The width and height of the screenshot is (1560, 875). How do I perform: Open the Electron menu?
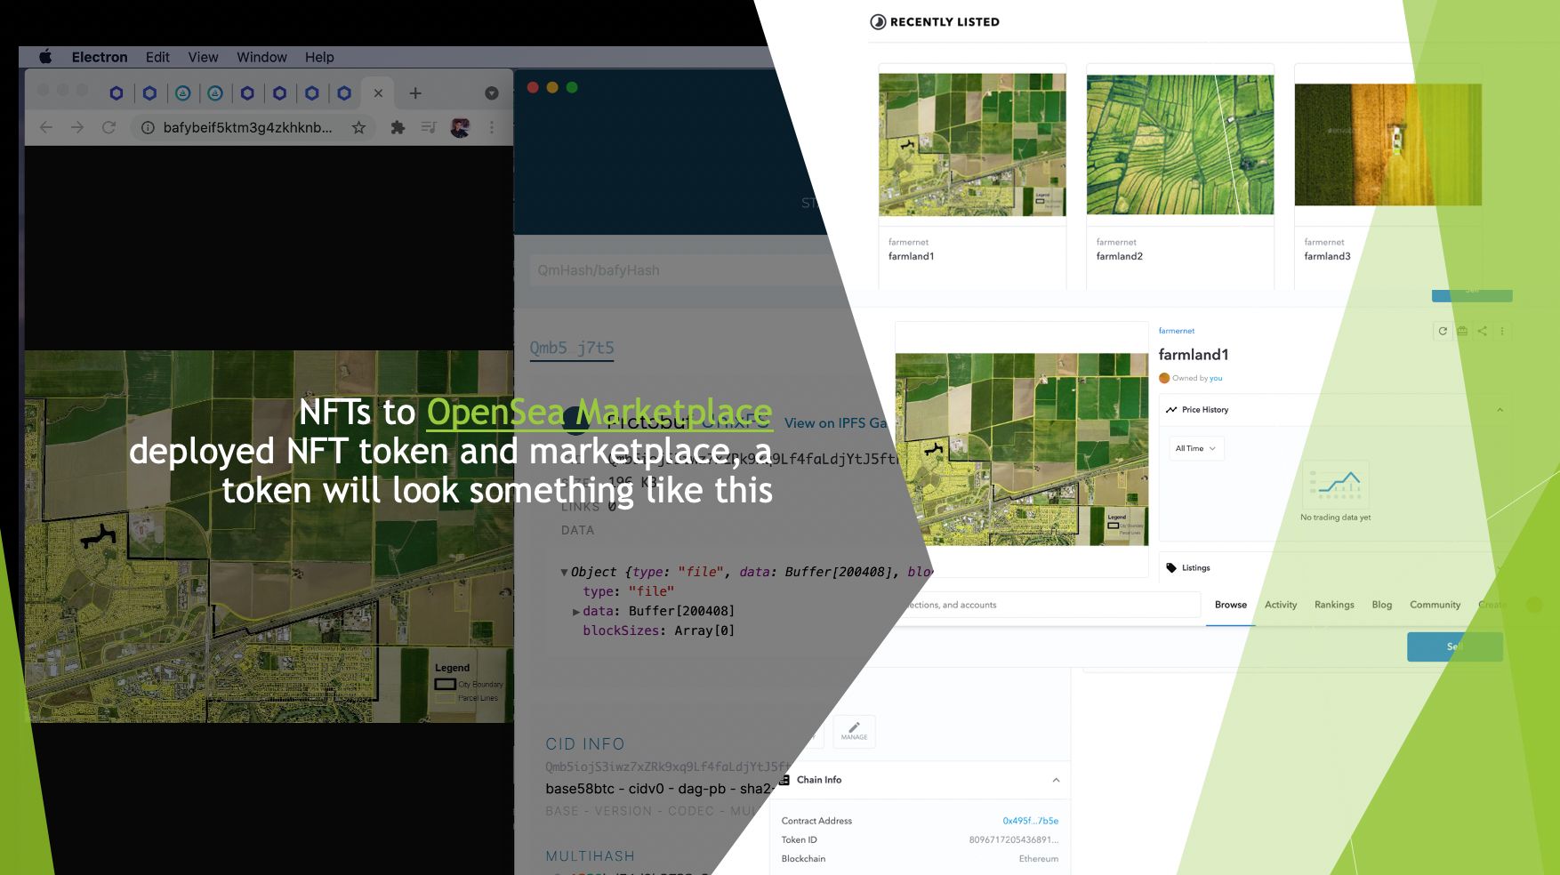(x=100, y=57)
